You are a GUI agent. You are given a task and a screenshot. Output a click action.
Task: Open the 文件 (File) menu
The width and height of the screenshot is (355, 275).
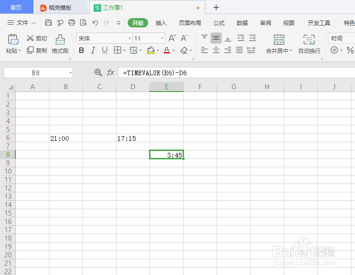[21, 23]
